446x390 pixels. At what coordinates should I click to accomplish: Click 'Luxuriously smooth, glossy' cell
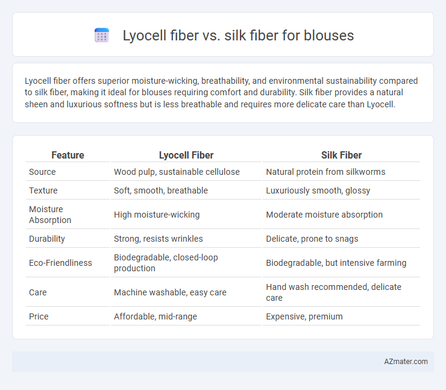click(318, 190)
